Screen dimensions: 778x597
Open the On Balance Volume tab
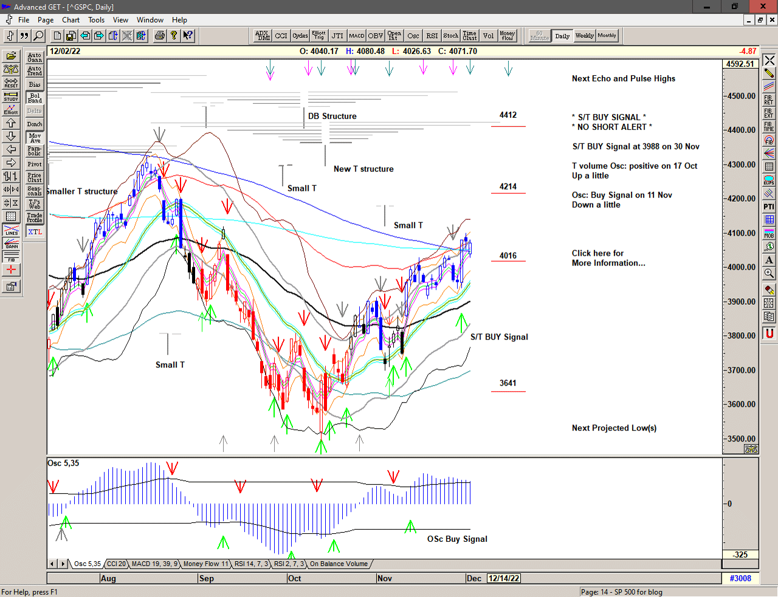pos(339,564)
